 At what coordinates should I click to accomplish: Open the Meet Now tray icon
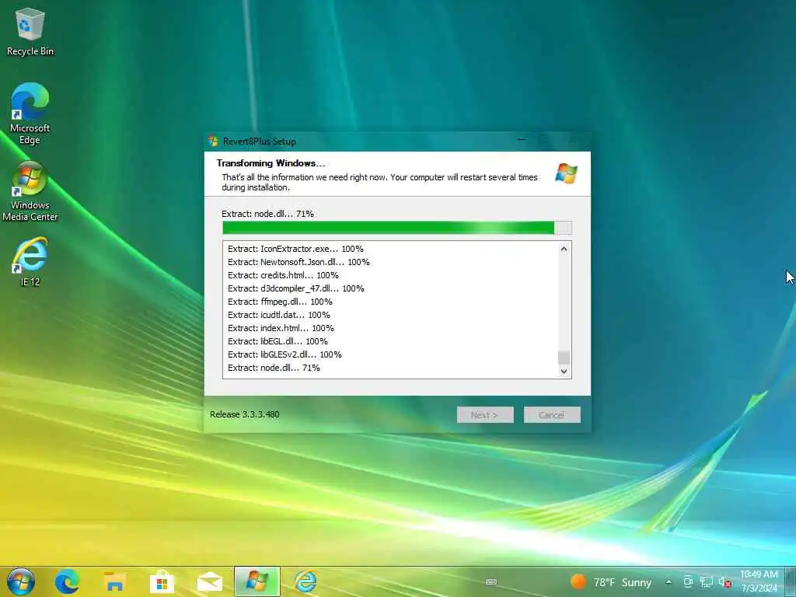[688, 581]
